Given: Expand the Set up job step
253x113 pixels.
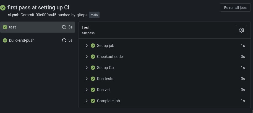Looking at the screenshot, I should [x=87, y=46].
